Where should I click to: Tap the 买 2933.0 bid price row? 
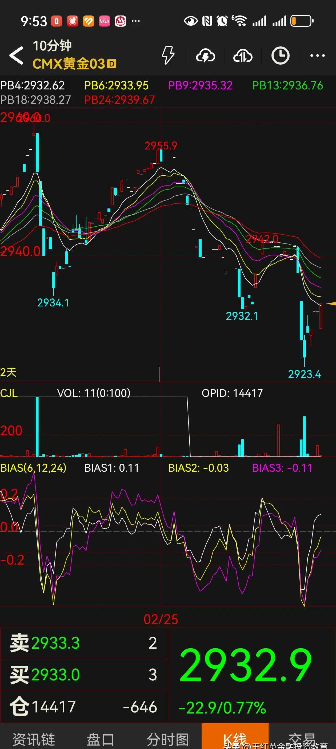[84, 675]
